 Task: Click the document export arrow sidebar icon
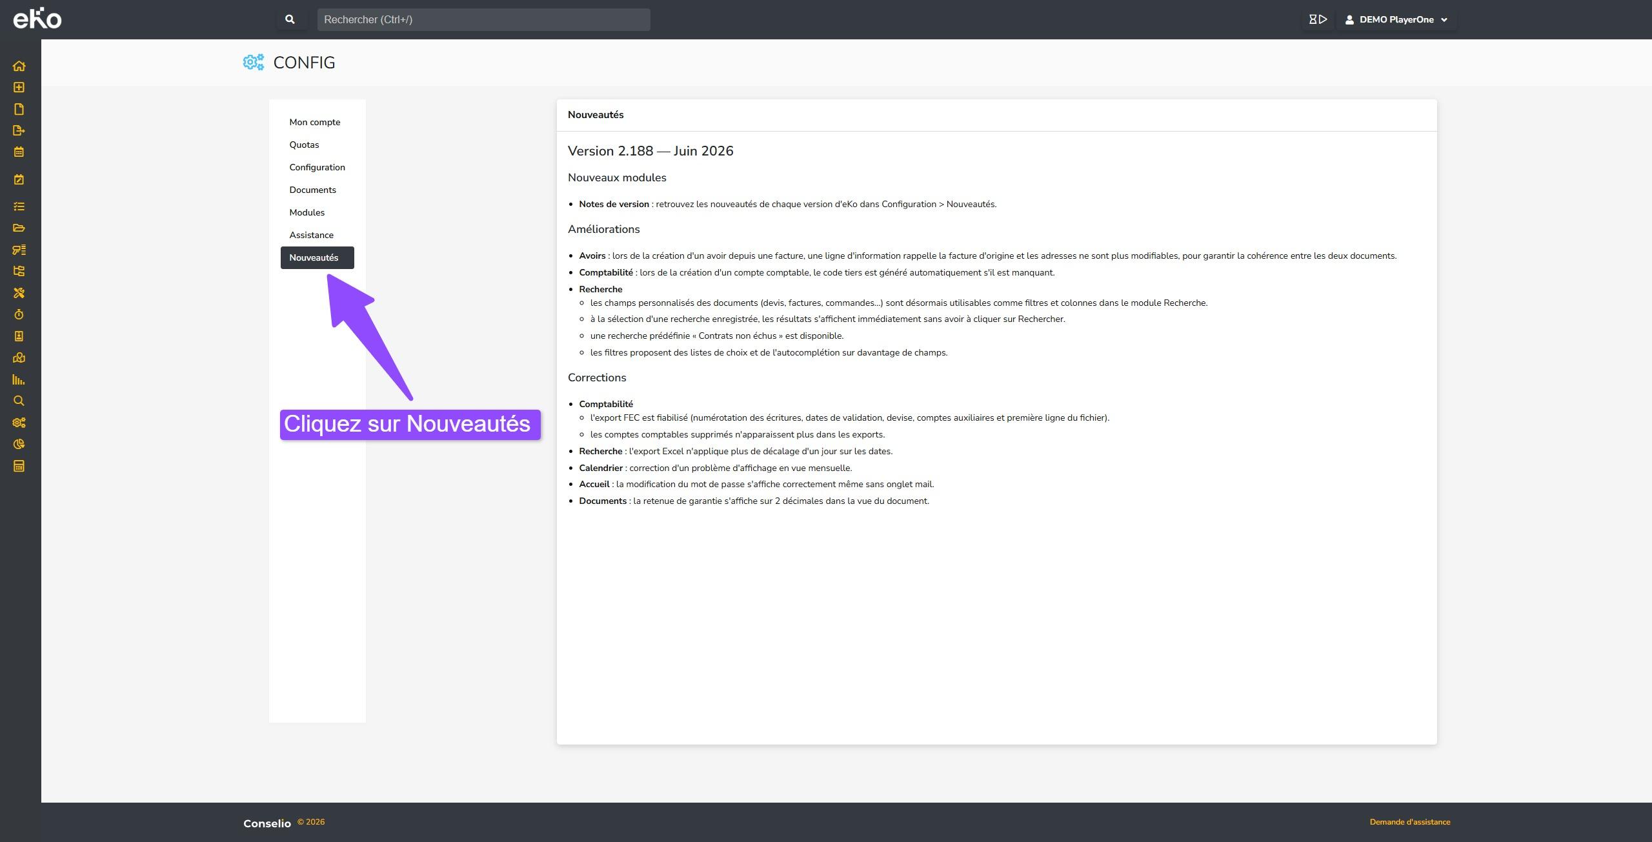pos(19,130)
